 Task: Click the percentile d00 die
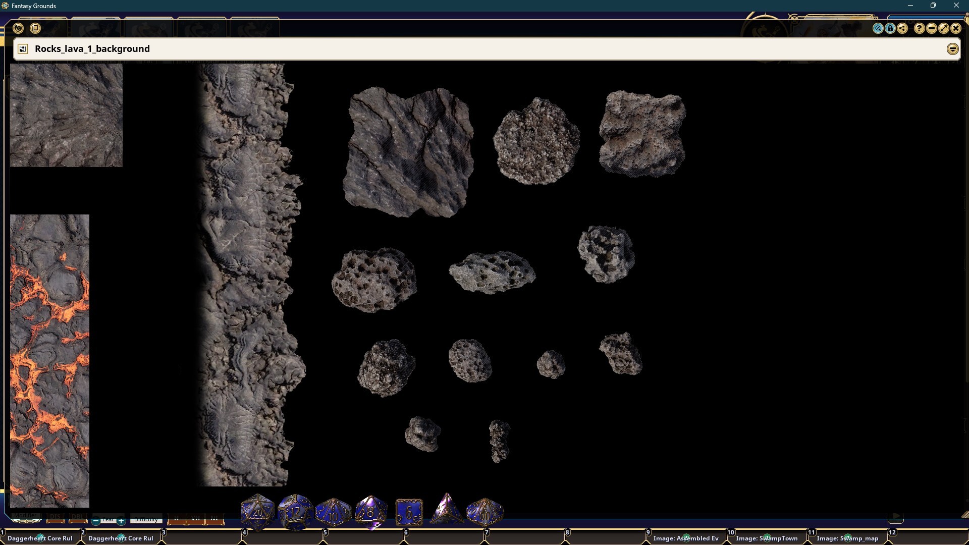point(484,512)
